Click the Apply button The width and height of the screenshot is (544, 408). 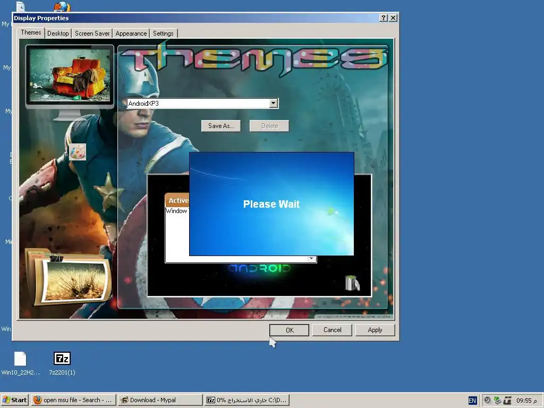(375, 330)
